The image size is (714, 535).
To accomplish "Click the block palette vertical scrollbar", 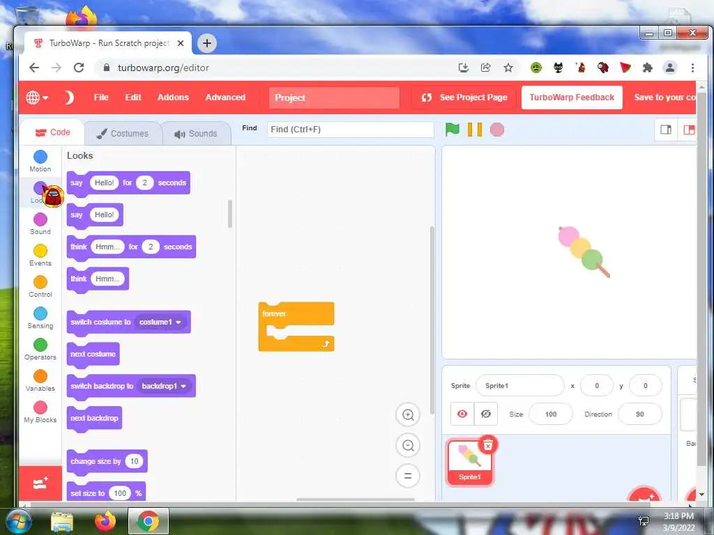I will 230,214.
